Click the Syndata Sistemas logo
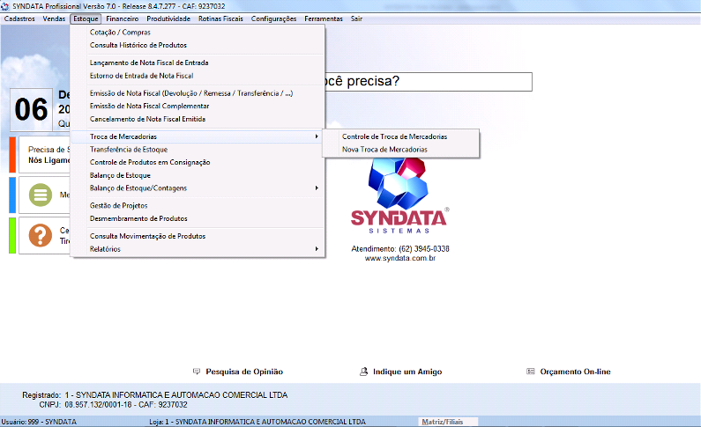 (399, 195)
